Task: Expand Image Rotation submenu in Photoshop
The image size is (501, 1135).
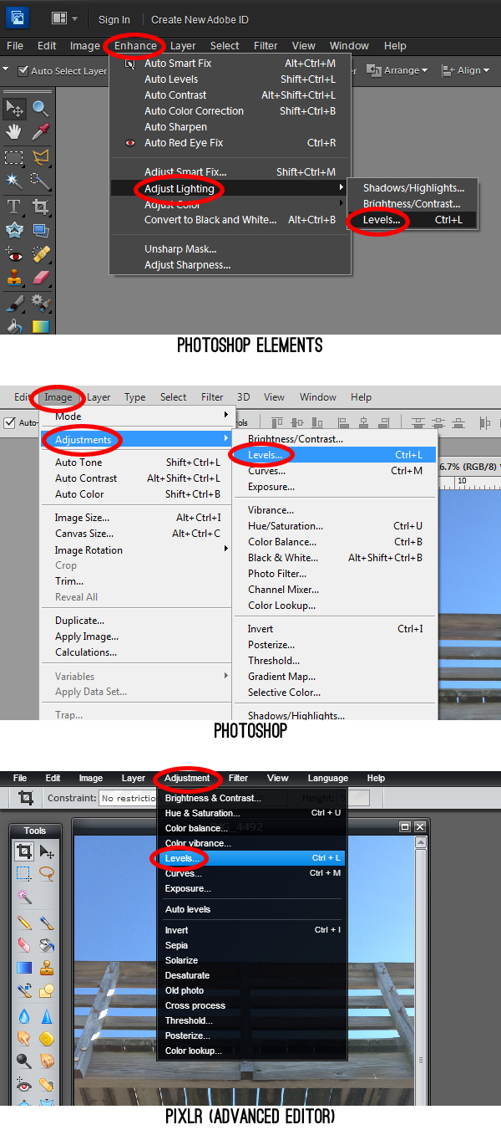Action: [x=136, y=550]
